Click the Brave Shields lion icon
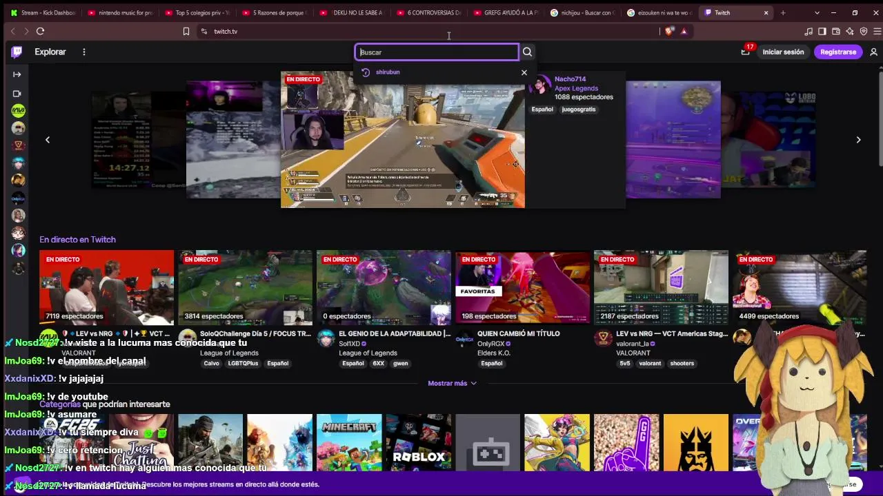This screenshot has height=496, width=883. [x=669, y=31]
